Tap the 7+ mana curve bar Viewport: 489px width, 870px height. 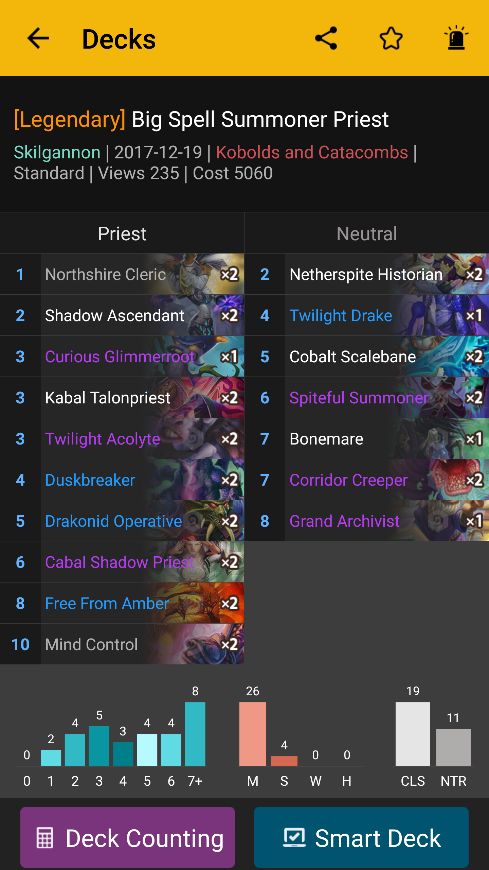[x=195, y=734]
